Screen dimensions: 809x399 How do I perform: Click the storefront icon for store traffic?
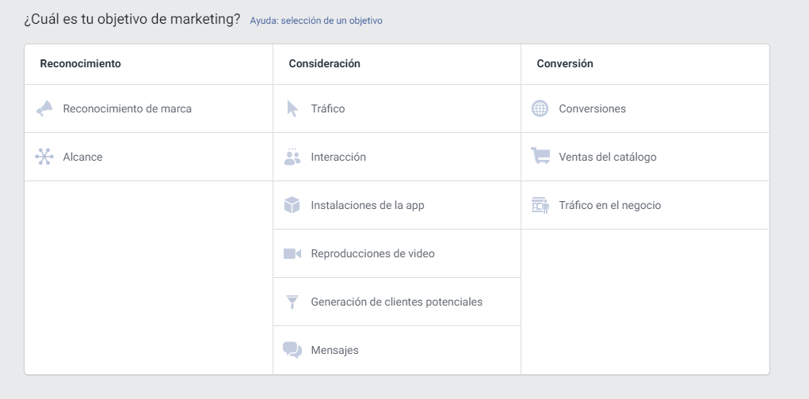540,205
